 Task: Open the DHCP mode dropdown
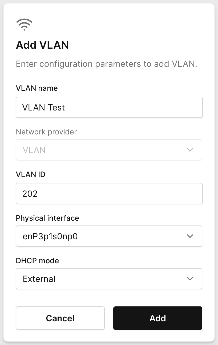pyautogui.click(x=109, y=279)
